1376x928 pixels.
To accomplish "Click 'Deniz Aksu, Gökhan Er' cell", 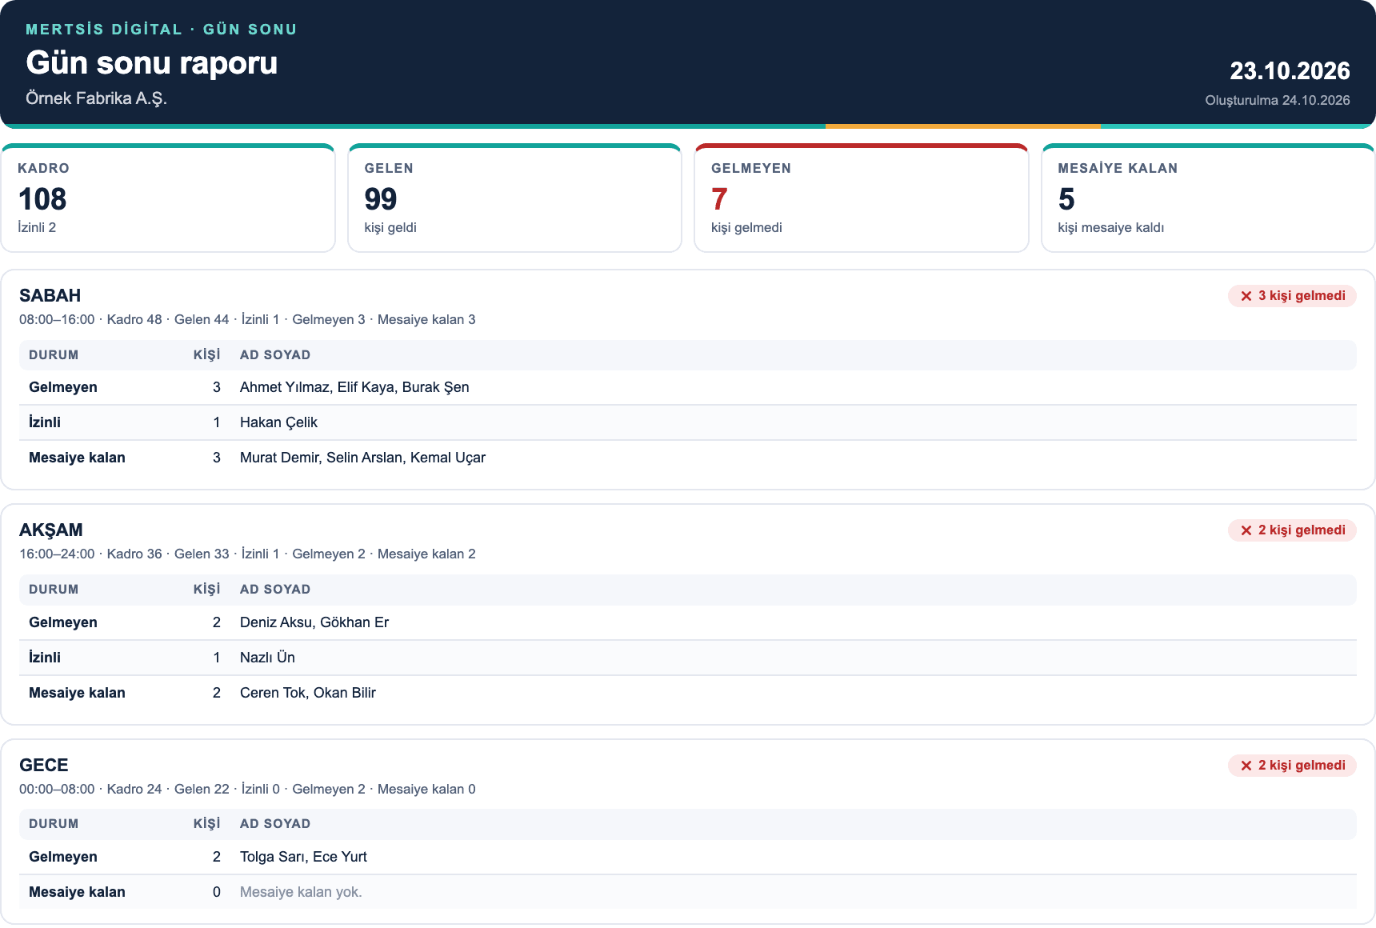I will click(314, 622).
